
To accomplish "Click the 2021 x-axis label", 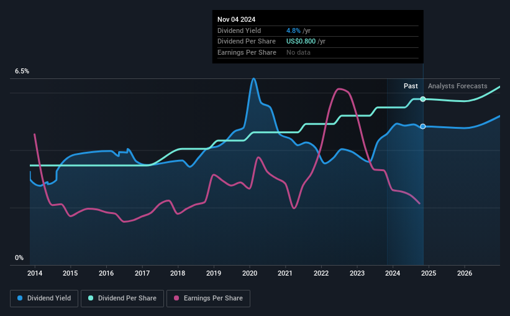I will coord(285,273).
